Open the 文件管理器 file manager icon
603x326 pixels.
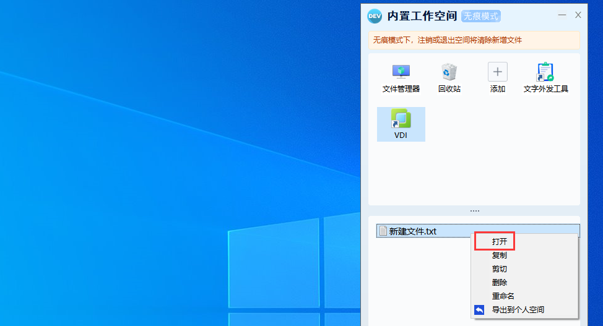pyautogui.click(x=401, y=78)
